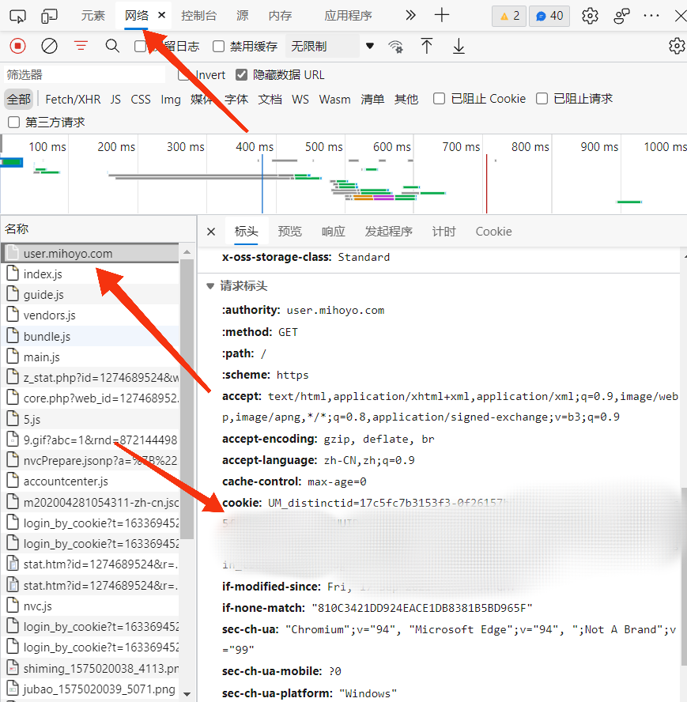Viewport: 687px width, 702px height.
Task: Toggle the Invert filter checkbox
Action: pos(183,75)
